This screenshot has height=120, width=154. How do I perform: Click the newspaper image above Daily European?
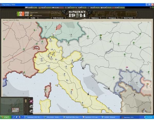[57, 14]
